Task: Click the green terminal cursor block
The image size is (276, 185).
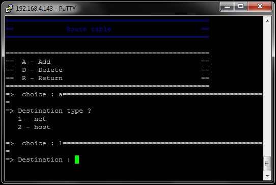Action: pyautogui.click(x=77, y=160)
